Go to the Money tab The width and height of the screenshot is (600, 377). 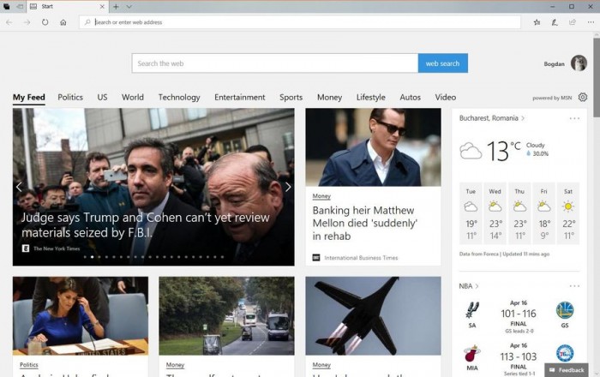point(329,97)
